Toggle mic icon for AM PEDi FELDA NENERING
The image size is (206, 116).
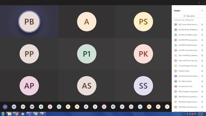click(202, 30)
